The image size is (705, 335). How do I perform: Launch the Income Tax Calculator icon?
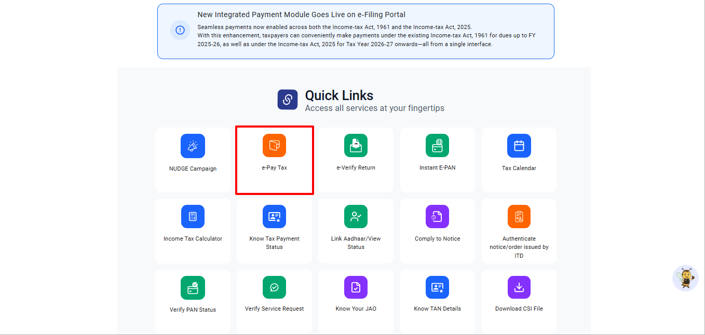click(x=193, y=216)
